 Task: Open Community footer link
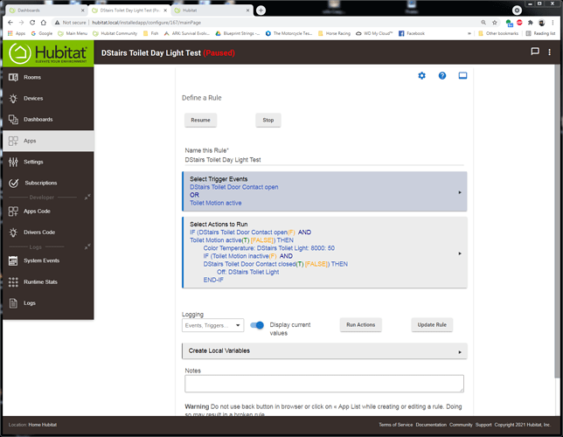click(461, 425)
